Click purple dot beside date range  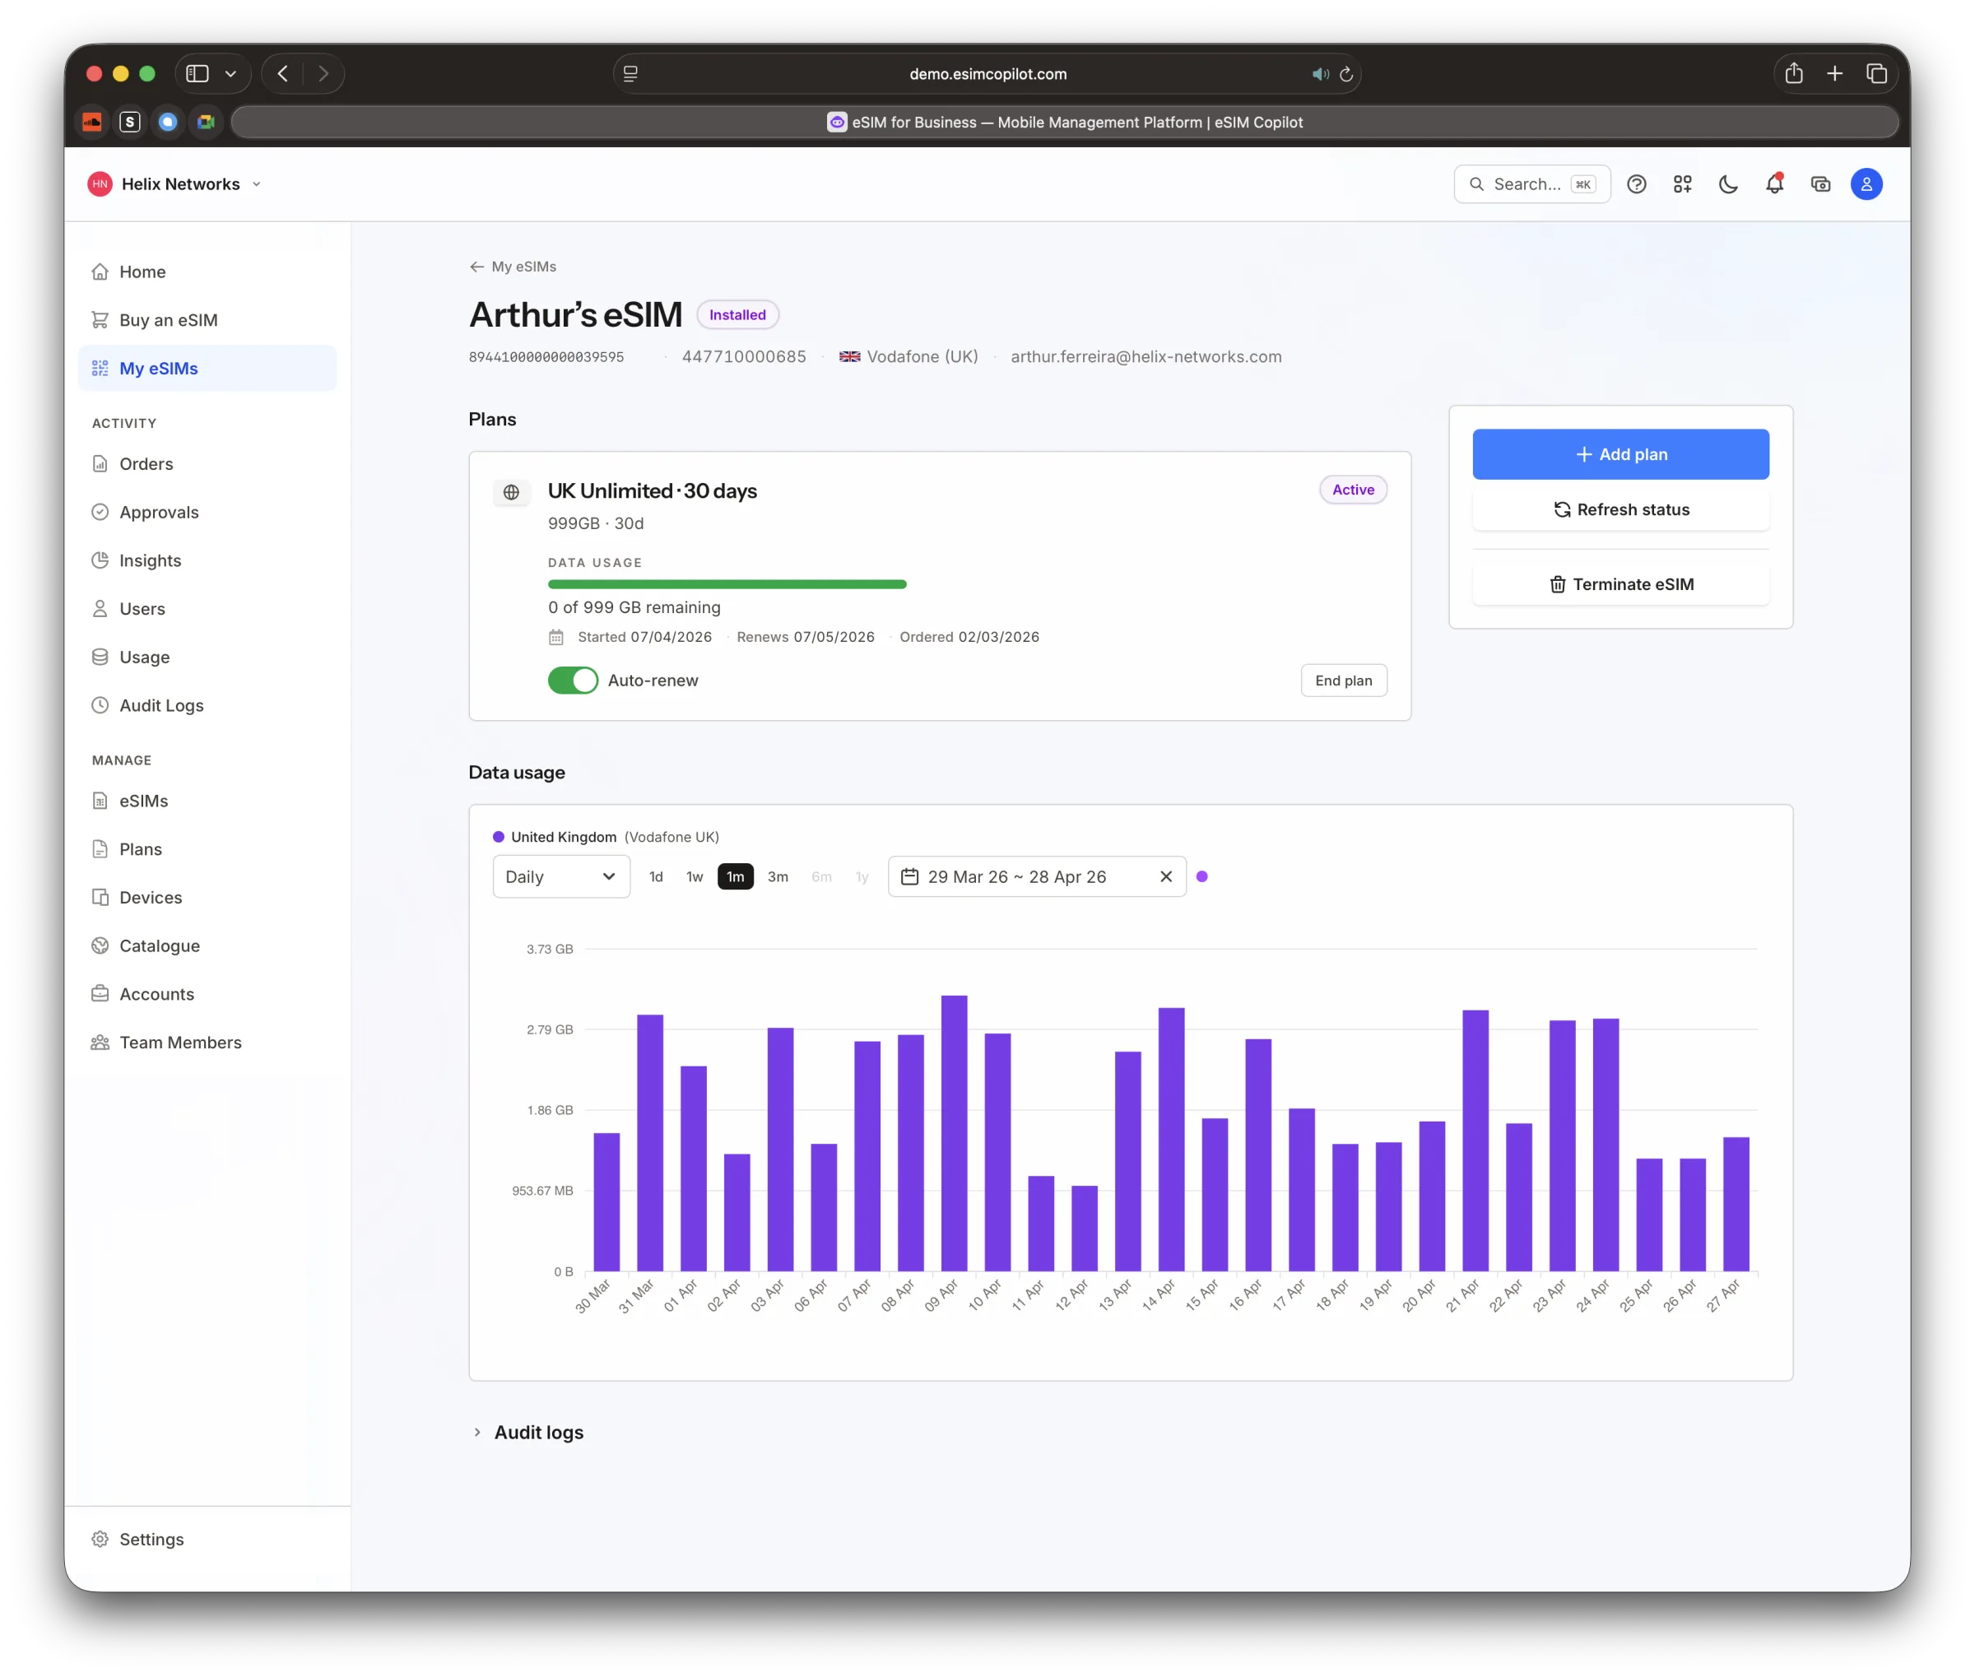[1202, 876]
